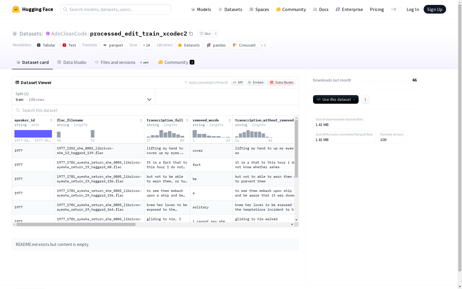Click the speaker_id histogram bar
Image resolution: width=462 pixels, height=289 pixels.
(33, 134)
